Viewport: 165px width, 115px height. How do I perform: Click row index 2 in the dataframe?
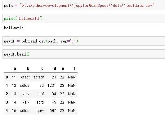[7, 94]
